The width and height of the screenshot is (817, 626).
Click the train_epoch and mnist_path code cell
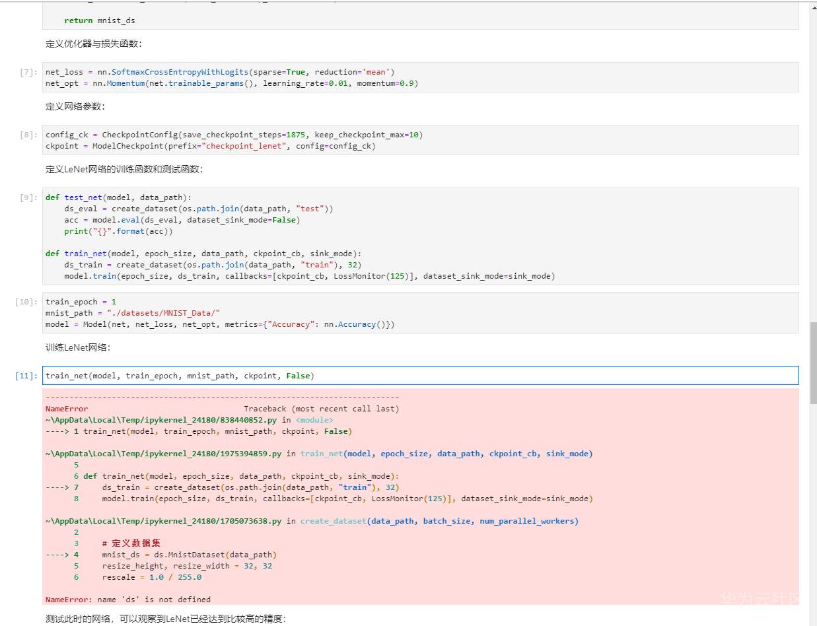pyautogui.click(x=420, y=313)
